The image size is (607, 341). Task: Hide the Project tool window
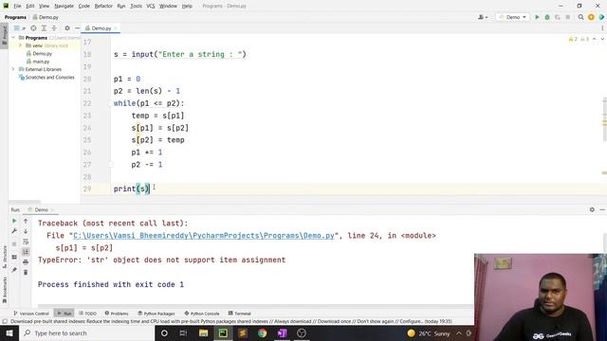pos(77,28)
